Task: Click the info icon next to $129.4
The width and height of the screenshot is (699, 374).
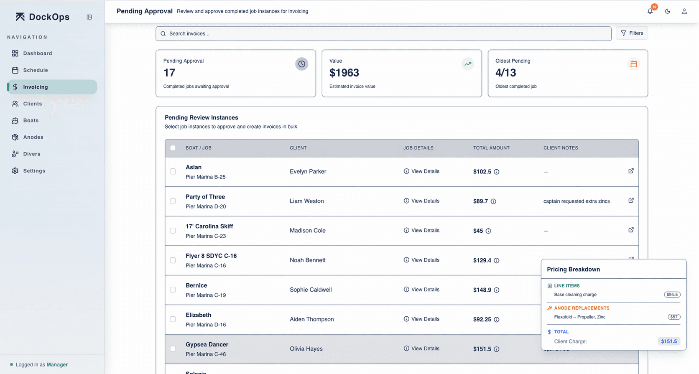Action: click(497, 260)
